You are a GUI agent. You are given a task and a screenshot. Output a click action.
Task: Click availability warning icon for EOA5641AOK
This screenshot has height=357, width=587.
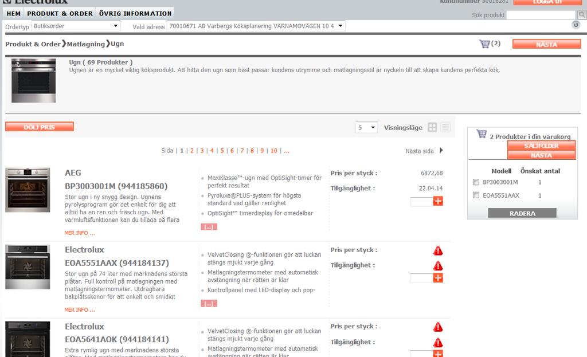click(x=438, y=343)
